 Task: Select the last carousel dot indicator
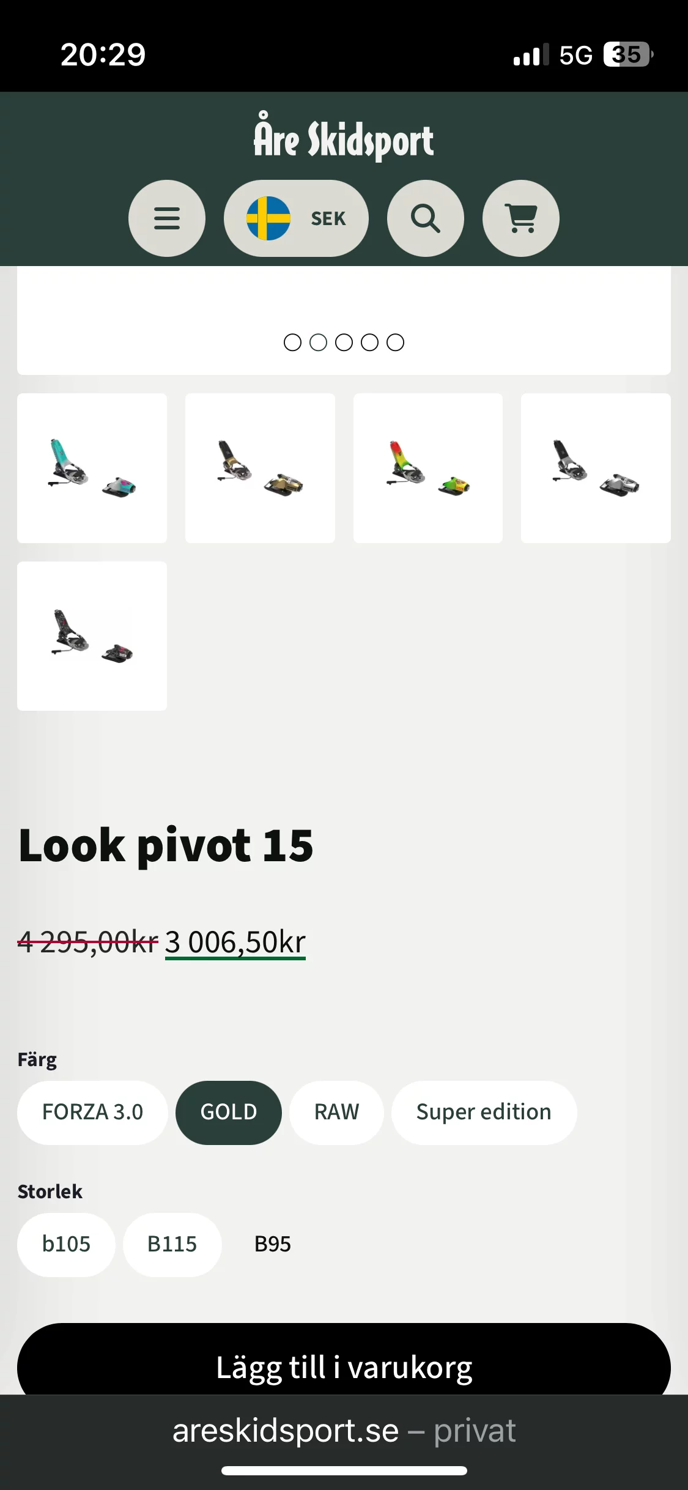(x=396, y=343)
